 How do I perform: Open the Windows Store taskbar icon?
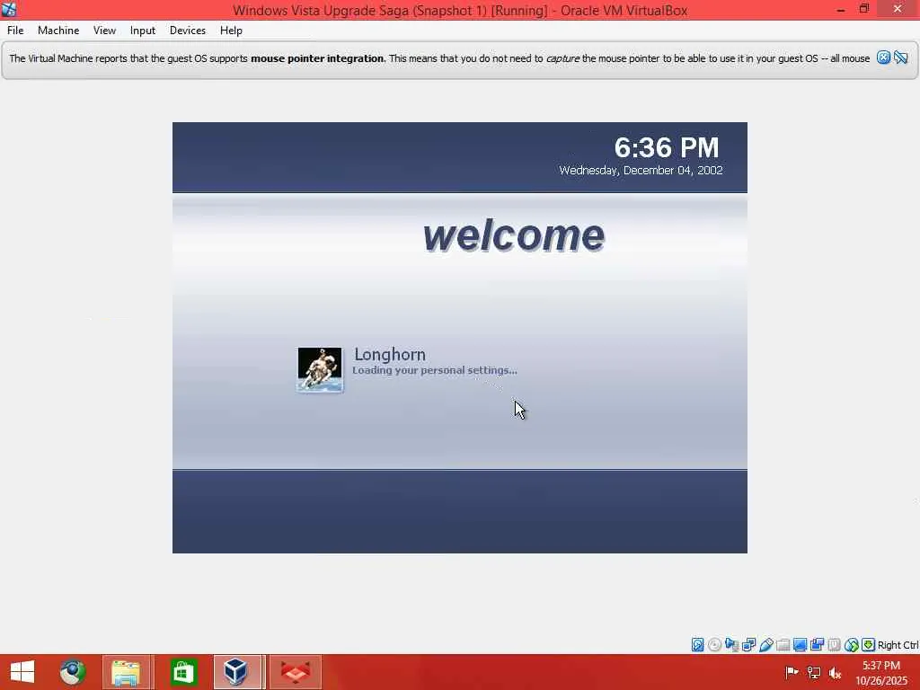(182, 672)
